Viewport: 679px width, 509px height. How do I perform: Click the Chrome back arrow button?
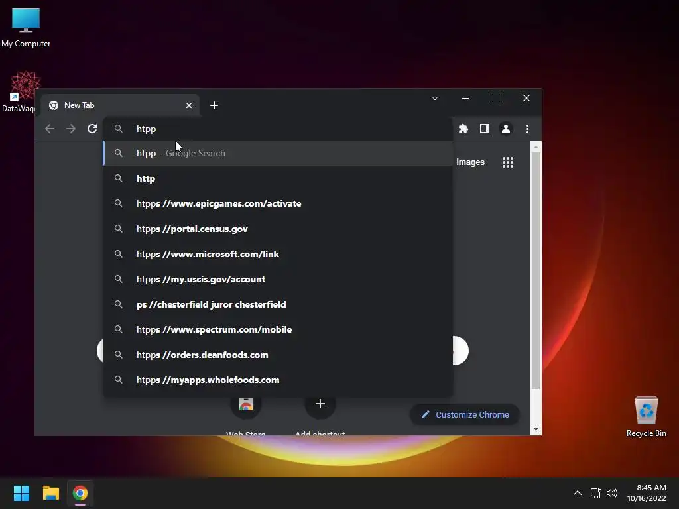click(x=50, y=129)
